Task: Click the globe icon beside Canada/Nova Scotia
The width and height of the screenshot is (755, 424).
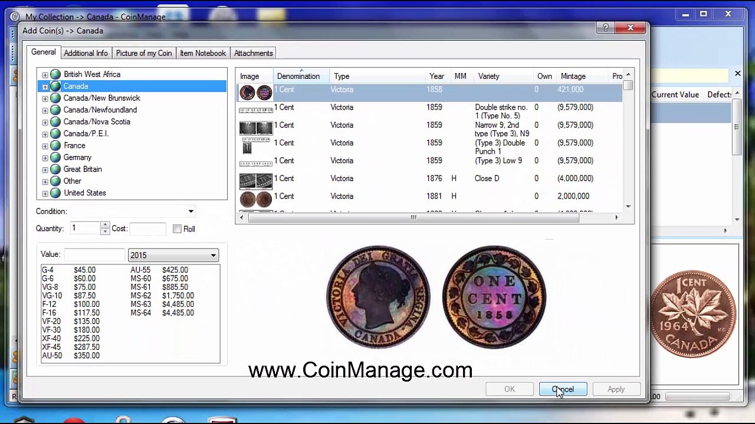Action: (55, 121)
